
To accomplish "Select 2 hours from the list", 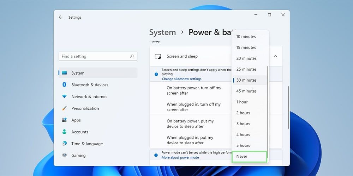I will click(x=250, y=113).
